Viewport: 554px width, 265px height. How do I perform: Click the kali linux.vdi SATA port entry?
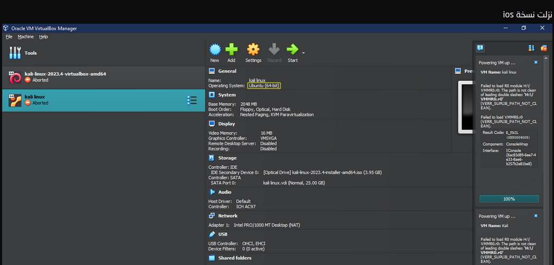click(x=294, y=183)
